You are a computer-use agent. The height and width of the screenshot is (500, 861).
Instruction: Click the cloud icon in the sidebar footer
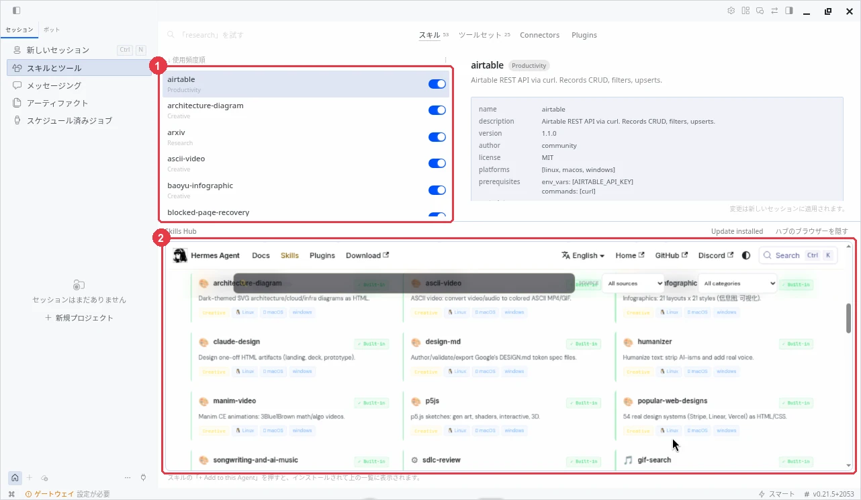[x=44, y=478]
